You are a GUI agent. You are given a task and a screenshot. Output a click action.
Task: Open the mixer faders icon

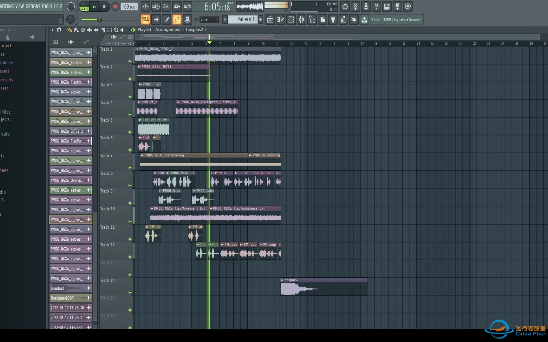pos(302,20)
